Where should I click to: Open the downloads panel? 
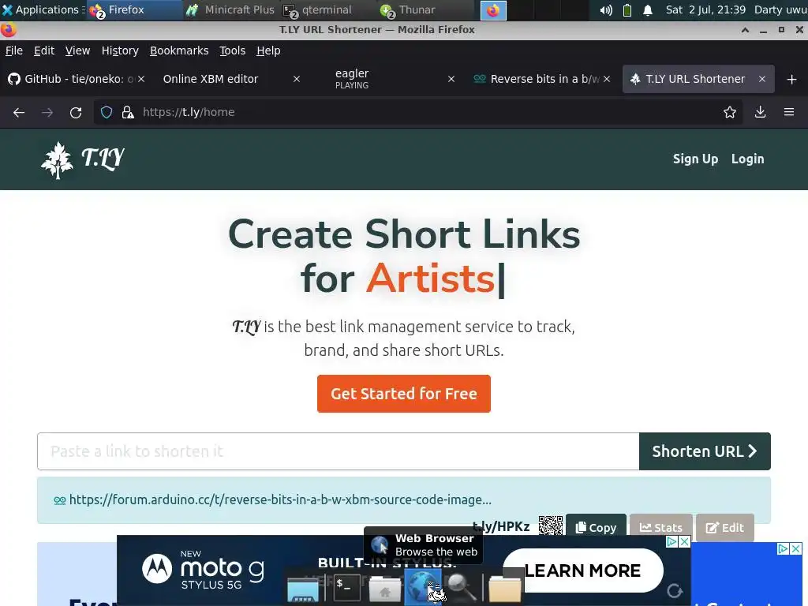[x=760, y=112]
